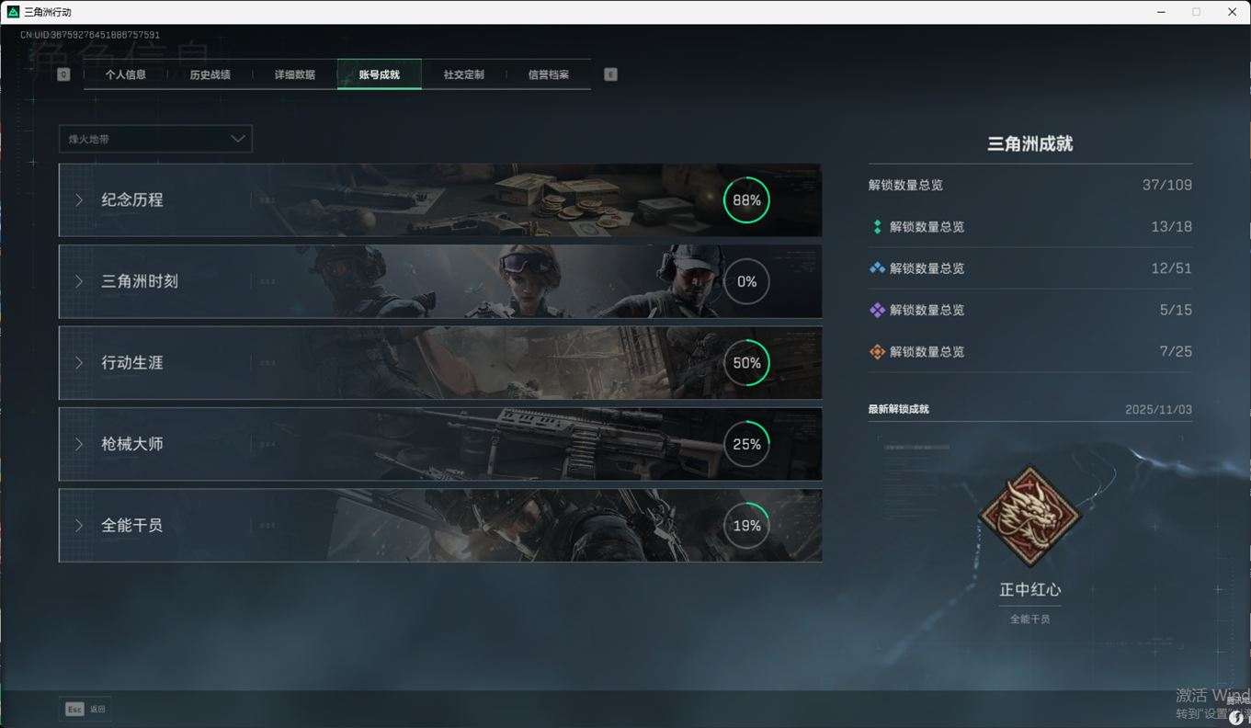Click the 三角洲成就 panel heading
Image resolution: width=1251 pixels, height=728 pixels.
click(1030, 143)
